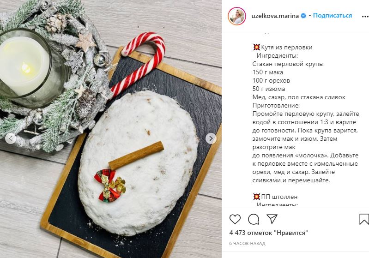The image size is (369, 258).
Task: Click the Кутя из перловки heading
Action: click(287, 47)
